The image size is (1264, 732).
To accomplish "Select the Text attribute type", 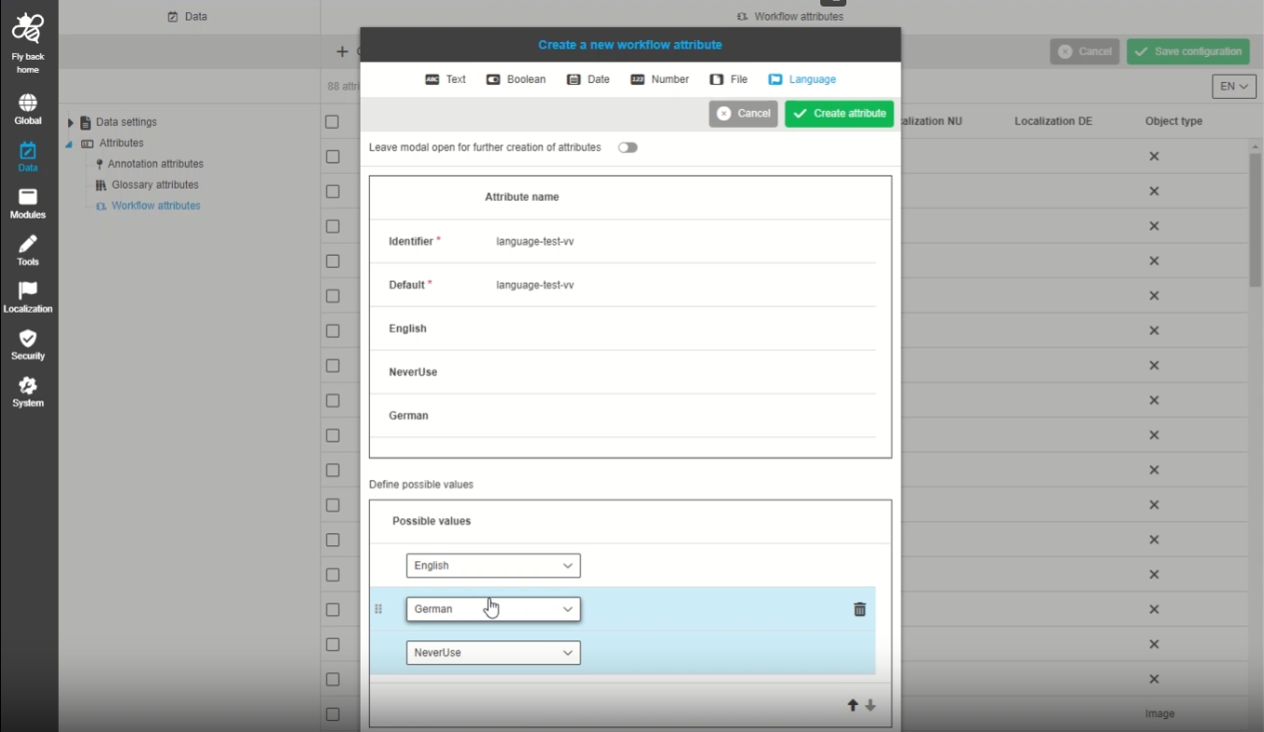I will 446,79.
